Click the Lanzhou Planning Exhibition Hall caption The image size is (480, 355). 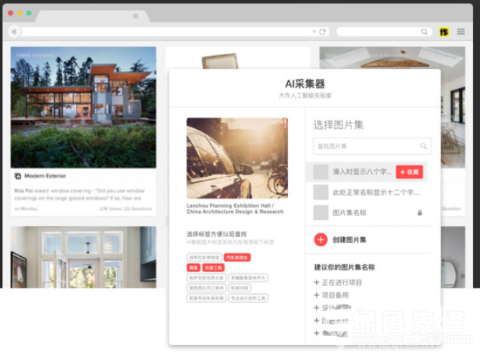click(x=235, y=208)
